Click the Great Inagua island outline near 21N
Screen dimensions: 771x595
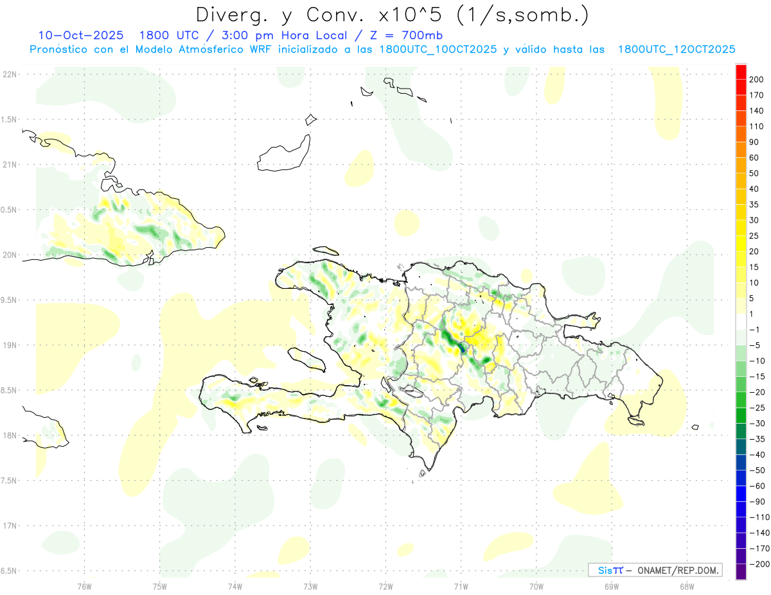click(x=284, y=153)
